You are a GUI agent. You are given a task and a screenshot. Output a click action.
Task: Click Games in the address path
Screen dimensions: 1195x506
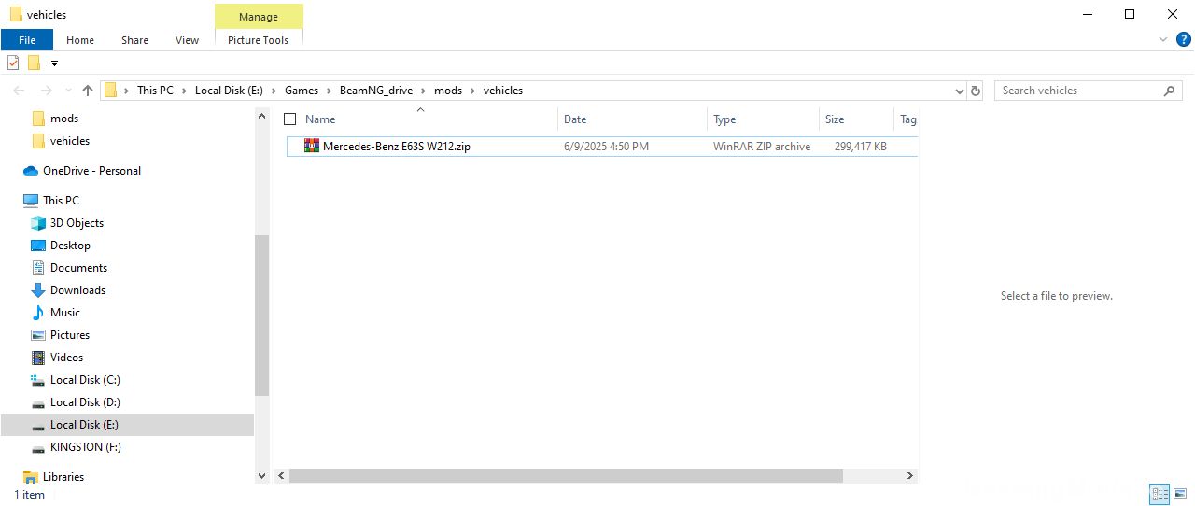click(x=302, y=91)
